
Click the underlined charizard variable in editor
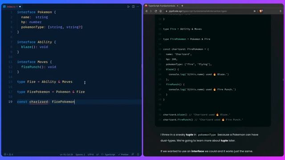tap(39, 102)
